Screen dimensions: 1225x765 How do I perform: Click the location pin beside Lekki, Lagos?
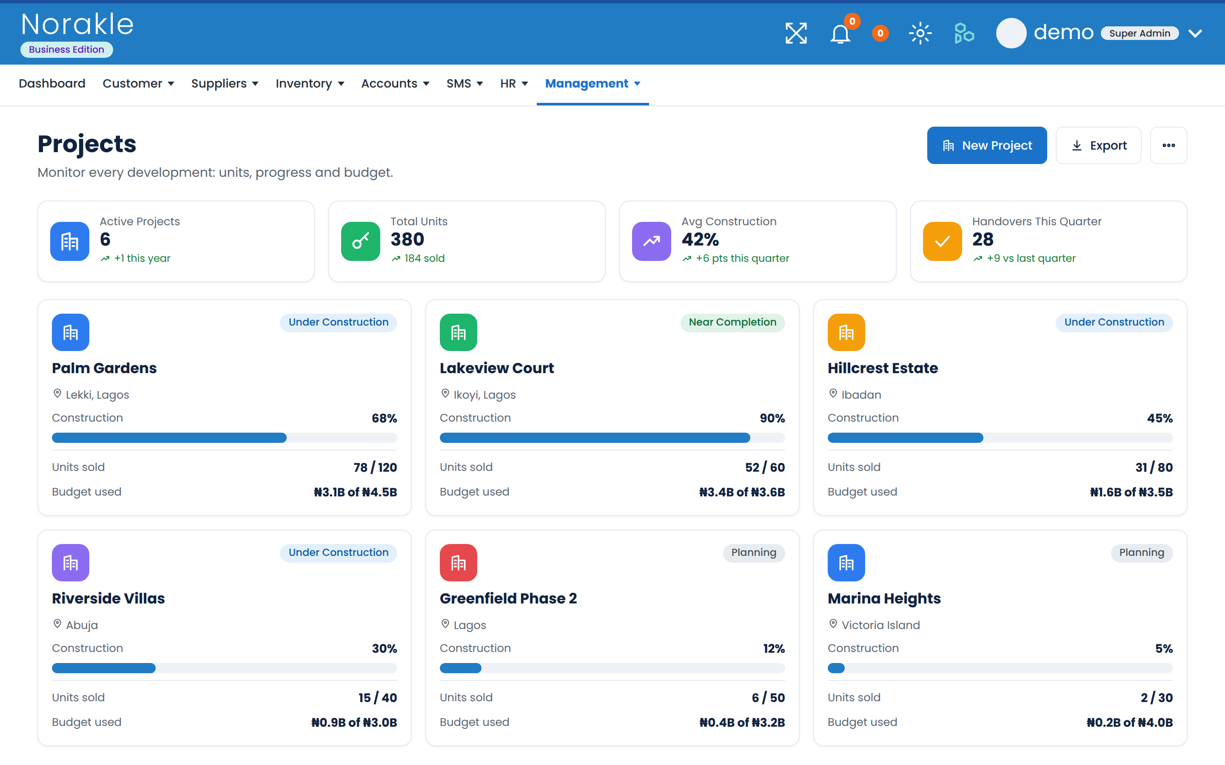tap(57, 394)
